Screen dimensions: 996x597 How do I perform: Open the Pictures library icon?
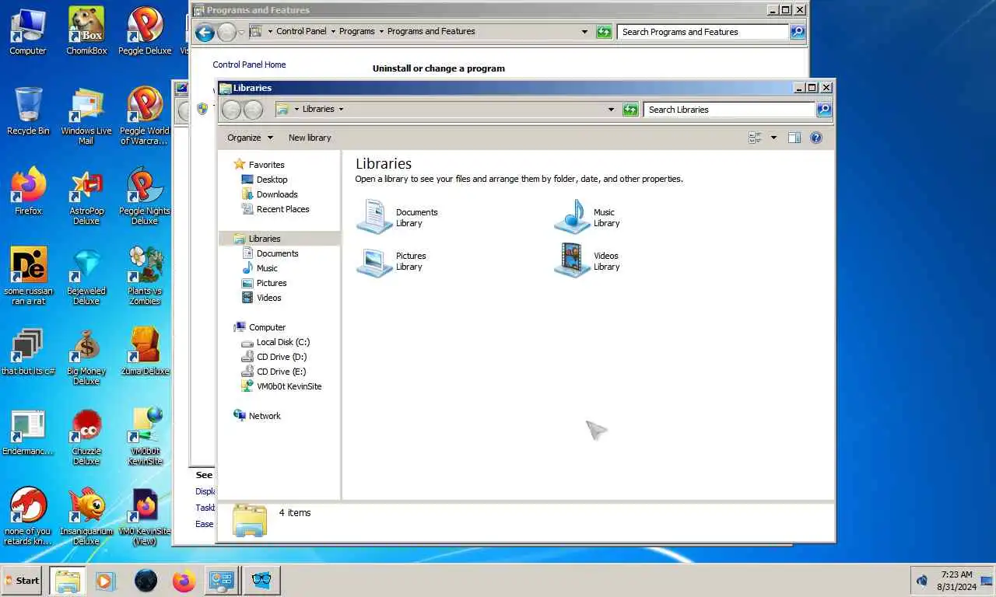374,260
